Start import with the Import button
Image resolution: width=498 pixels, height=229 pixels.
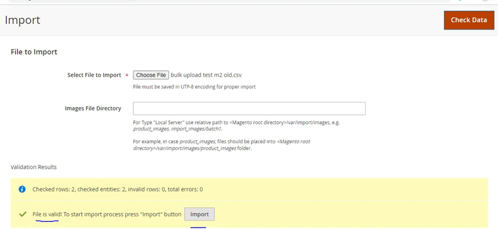(x=199, y=214)
